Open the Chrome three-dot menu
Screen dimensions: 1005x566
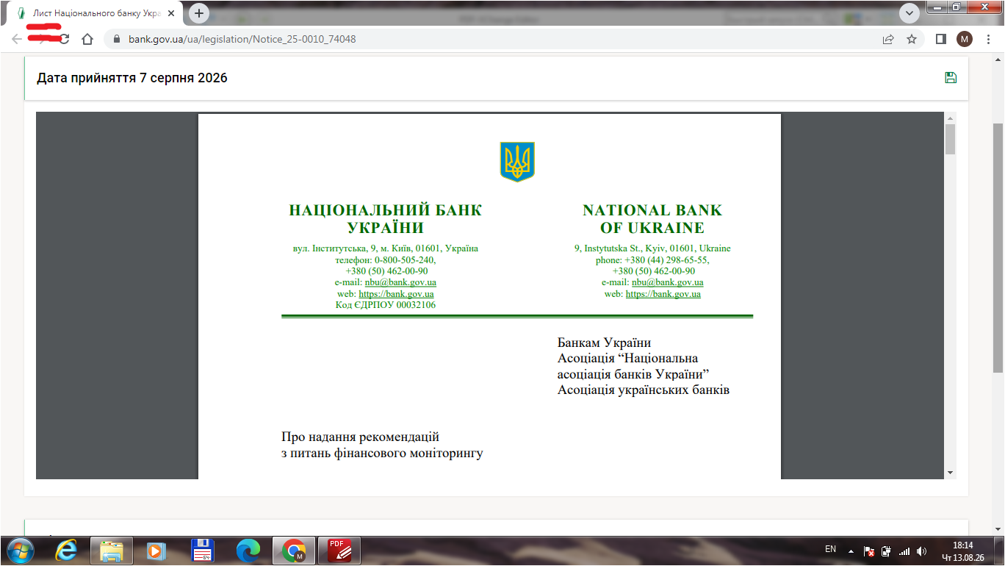click(988, 39)
